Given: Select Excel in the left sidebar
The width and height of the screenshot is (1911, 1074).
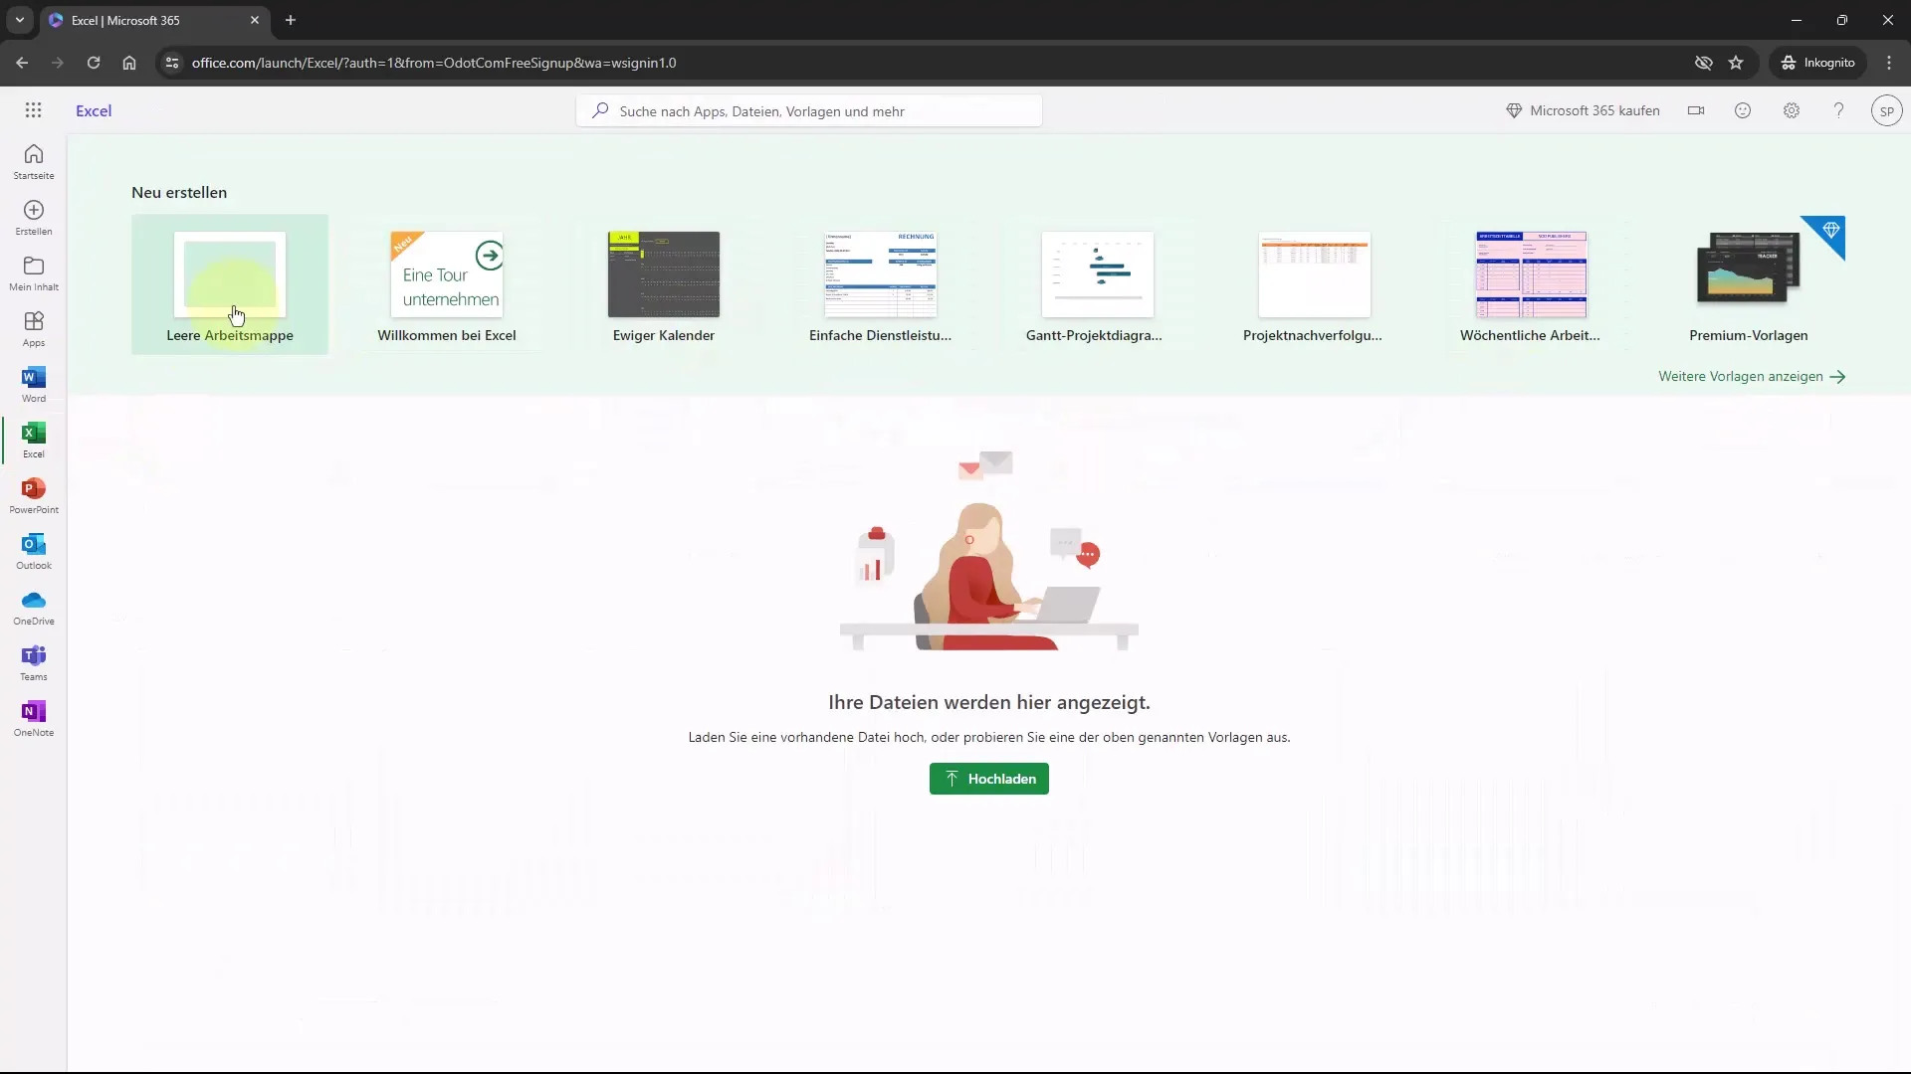Looking at the screenshot, I should coord(34,440).
